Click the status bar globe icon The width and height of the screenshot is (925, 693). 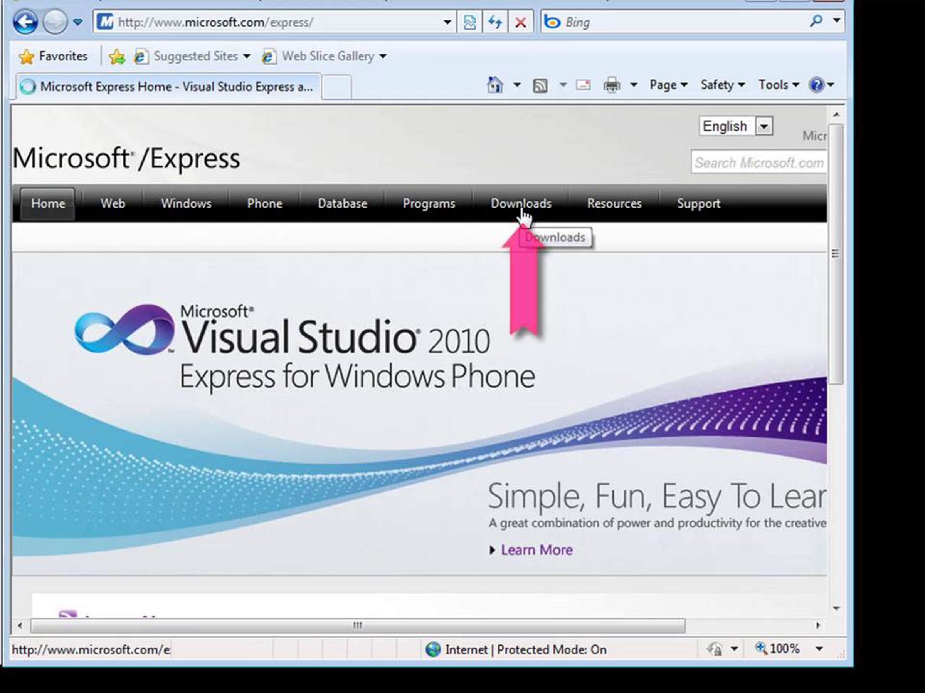(x=433, y=649)
